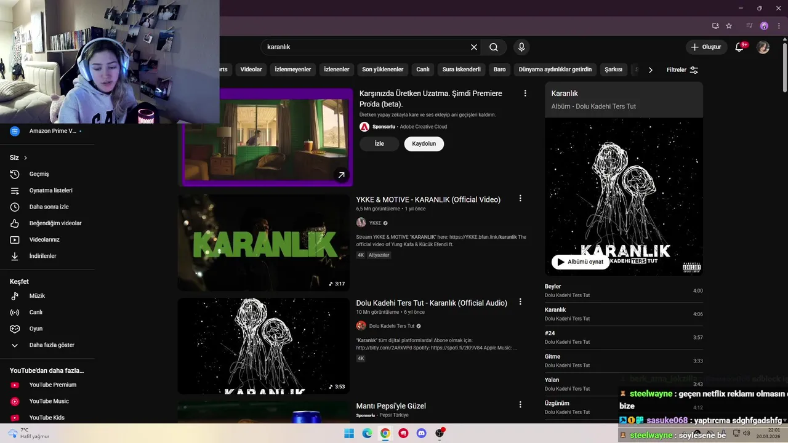Open the notifications bell

[x=740, y=47]
